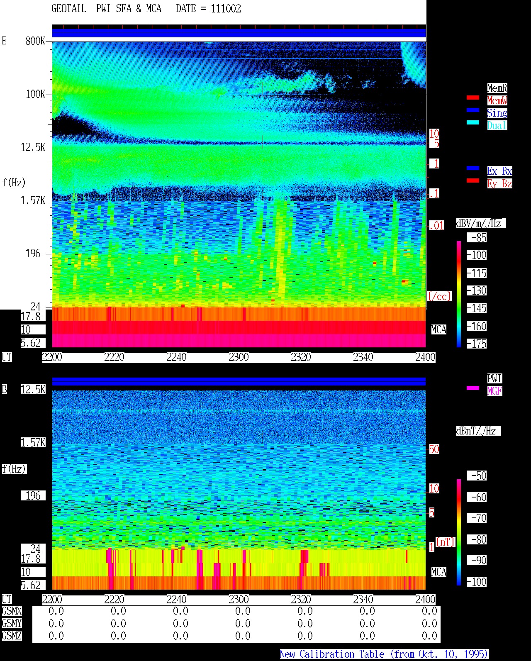531x661 pixels.
Task: Click the PWI legend label
Action: pos(494,378)
